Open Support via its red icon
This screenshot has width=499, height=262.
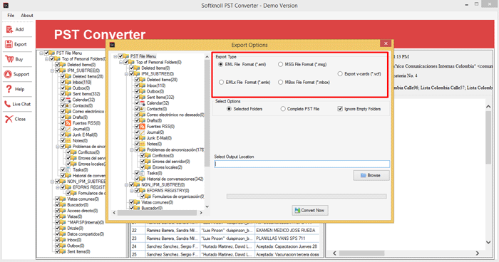(x=8, y=74)
